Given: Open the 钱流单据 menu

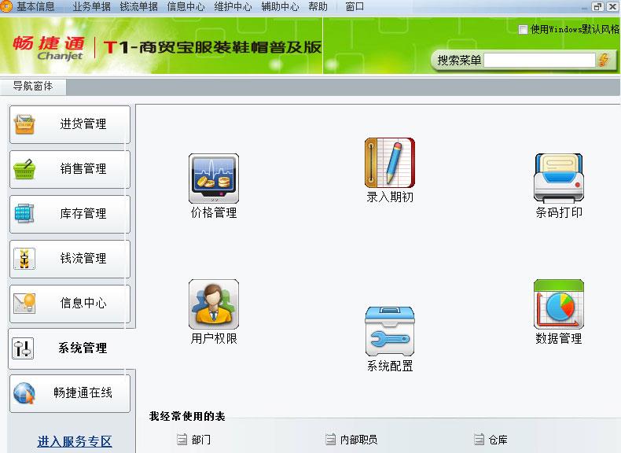Looking at the screenshot, I should pyautogui.click(x=138, y=7).
